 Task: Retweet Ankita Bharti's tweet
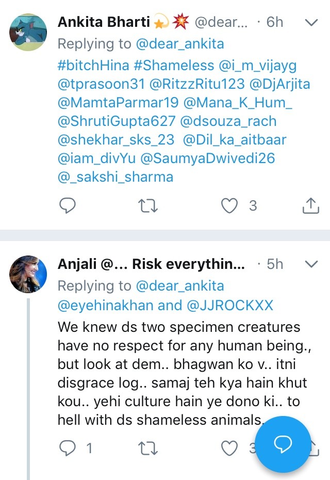[x=149, y=206]
